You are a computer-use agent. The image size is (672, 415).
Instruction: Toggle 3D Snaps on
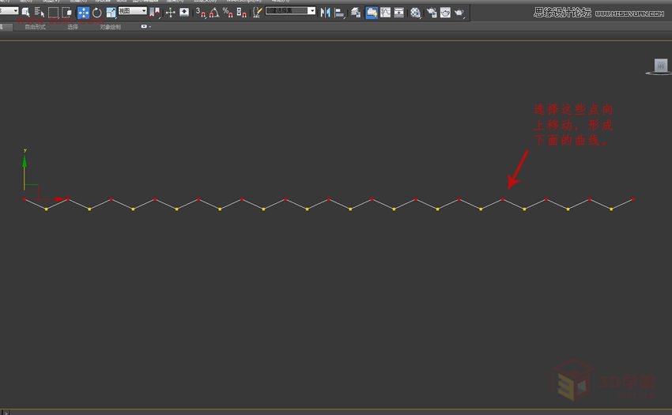[201, 13]
